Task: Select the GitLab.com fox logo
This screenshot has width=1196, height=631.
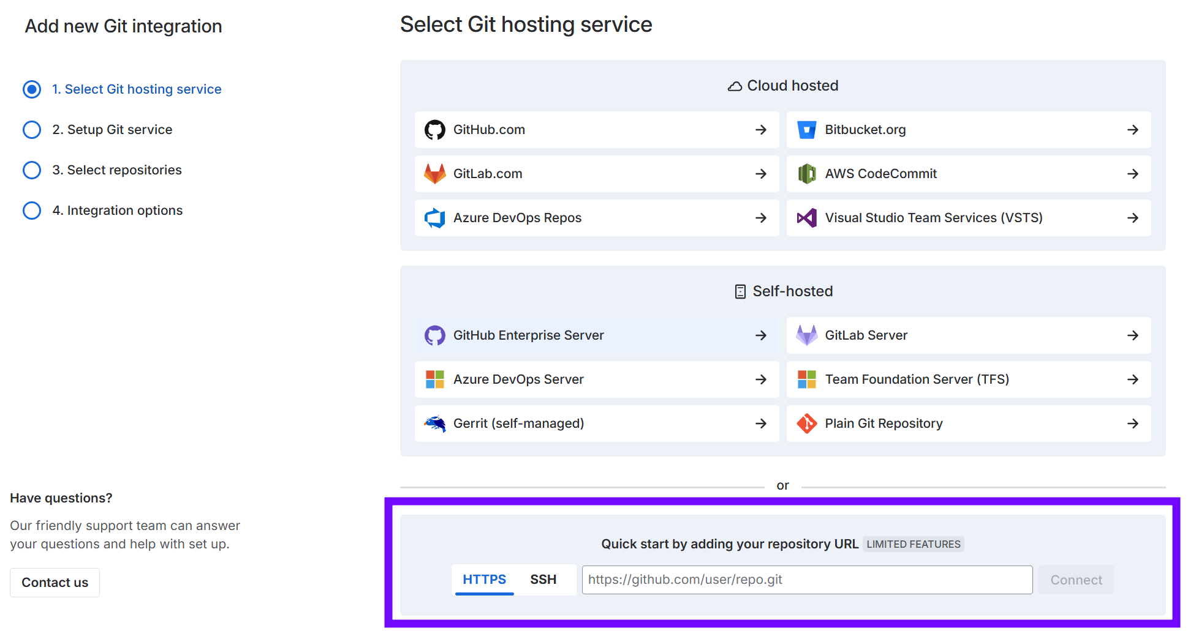Action: click(434, 174)
